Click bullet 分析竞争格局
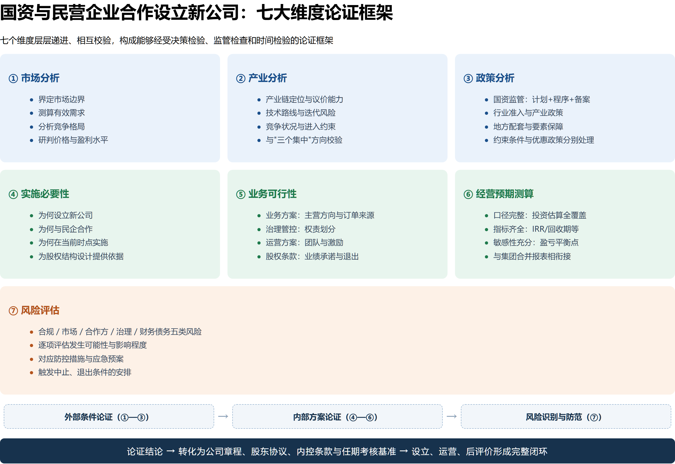Image resolution: width=675 pixels, height=464 pixels. (x=62, y=127)
